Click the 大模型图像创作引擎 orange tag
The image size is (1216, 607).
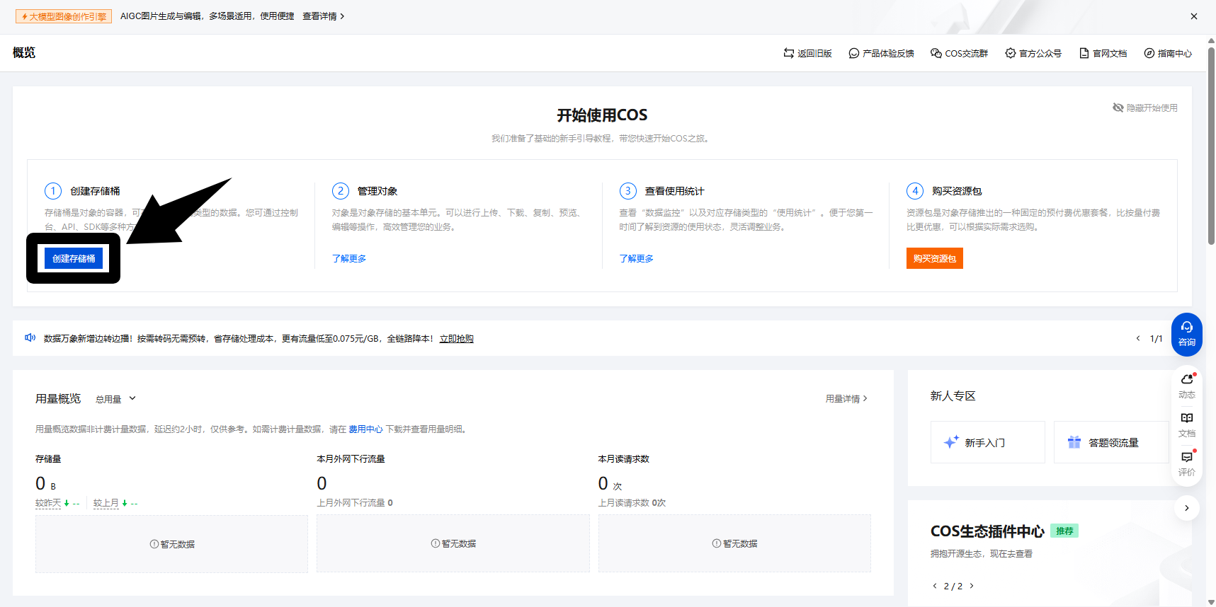(x=64, y=16)
